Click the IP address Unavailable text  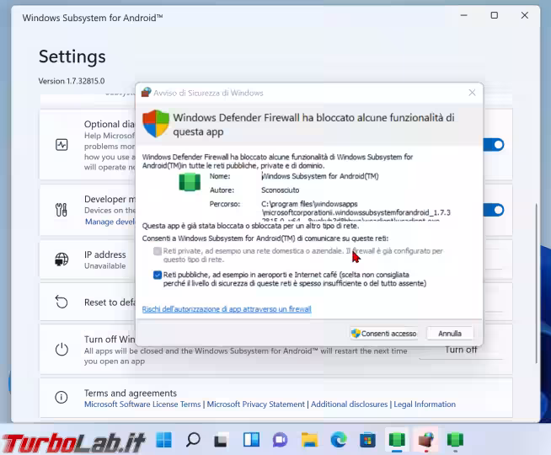[104, 266]
